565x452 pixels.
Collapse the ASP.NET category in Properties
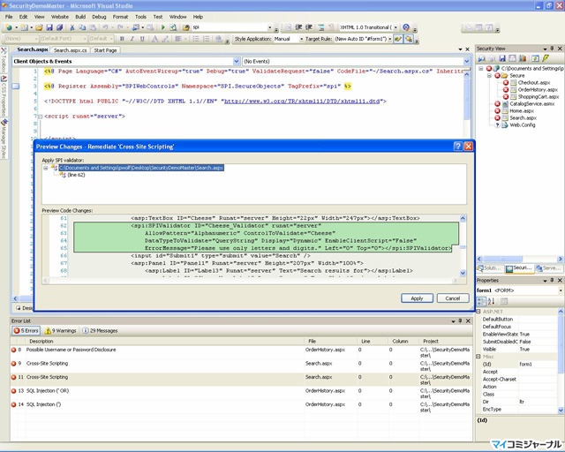coord(478,312)
